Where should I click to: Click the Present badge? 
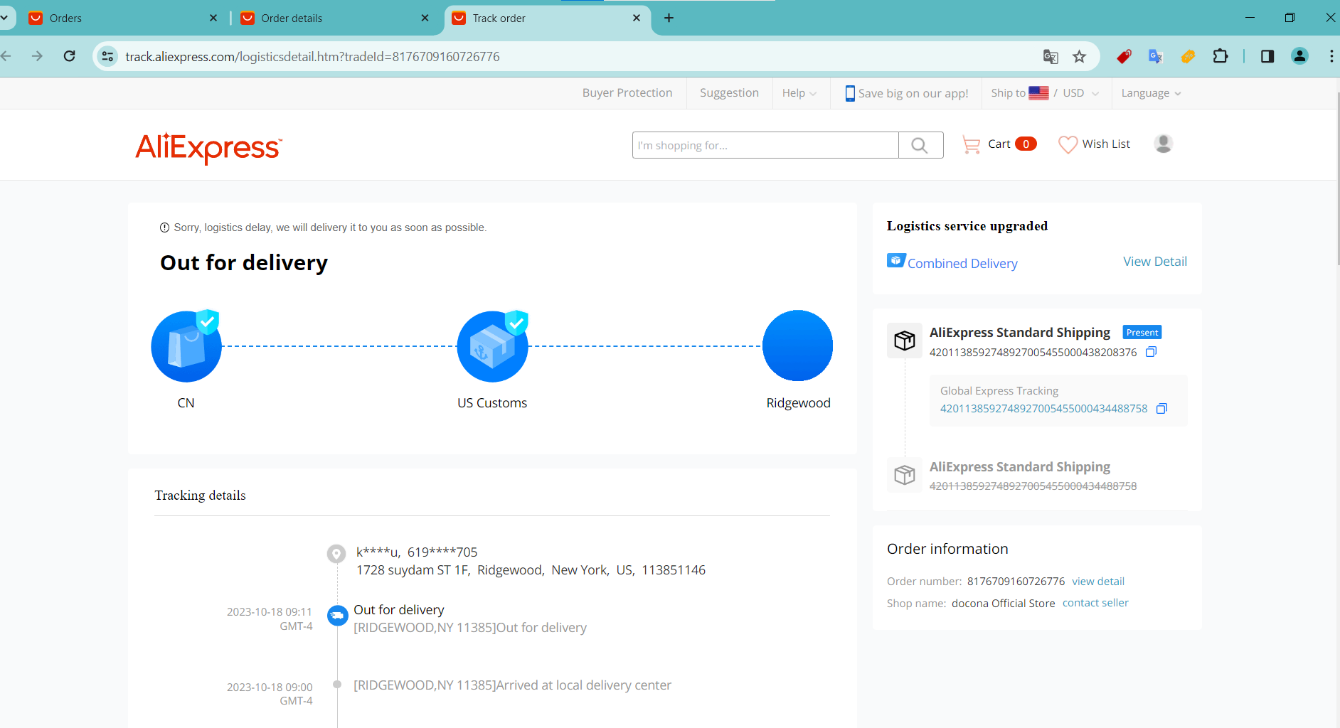pyautogui.click(x=1142, y=332)
